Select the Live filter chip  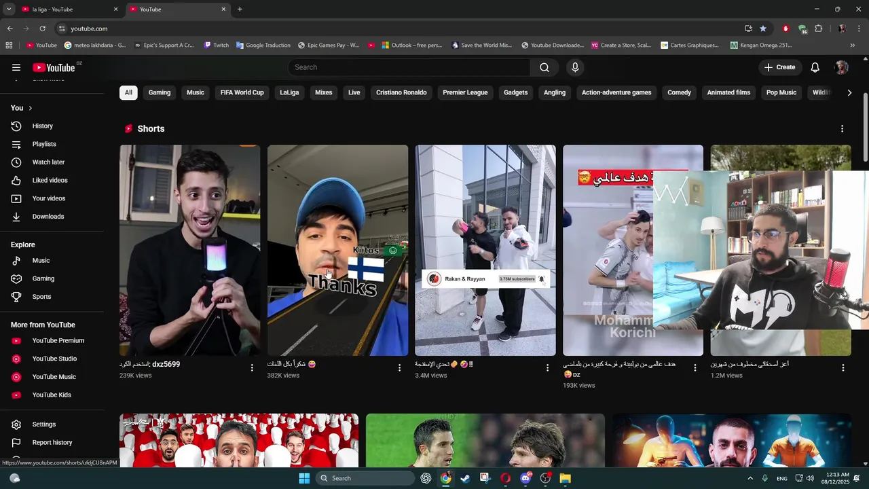354,92
